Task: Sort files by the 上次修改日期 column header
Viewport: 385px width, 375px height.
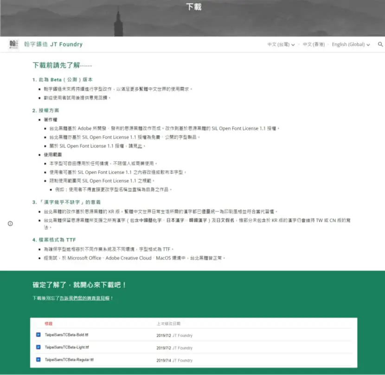Action: [168, 324]
